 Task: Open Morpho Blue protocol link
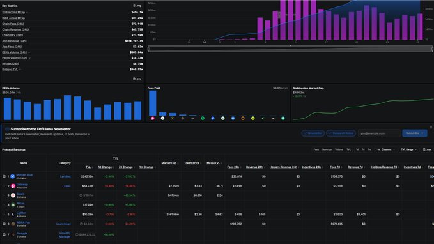click(x=24, y=175)
